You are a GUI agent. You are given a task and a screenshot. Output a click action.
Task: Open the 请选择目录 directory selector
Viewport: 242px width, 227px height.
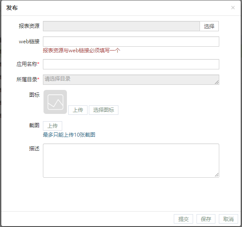(x=131, y=80)
